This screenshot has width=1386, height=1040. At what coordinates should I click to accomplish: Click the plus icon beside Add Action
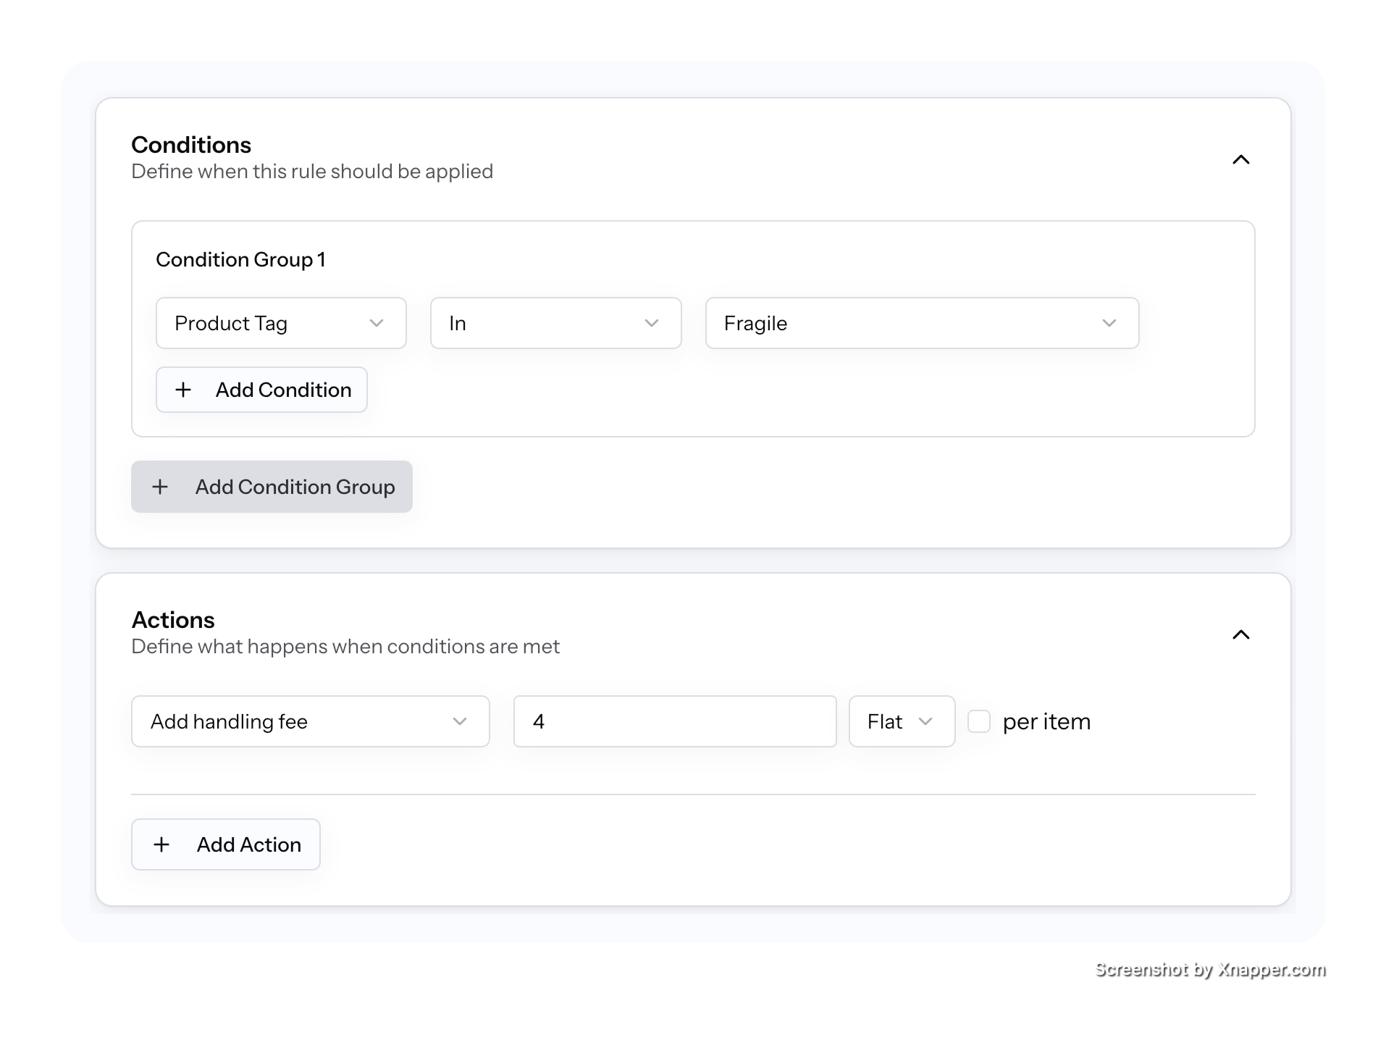coord(161,844)
